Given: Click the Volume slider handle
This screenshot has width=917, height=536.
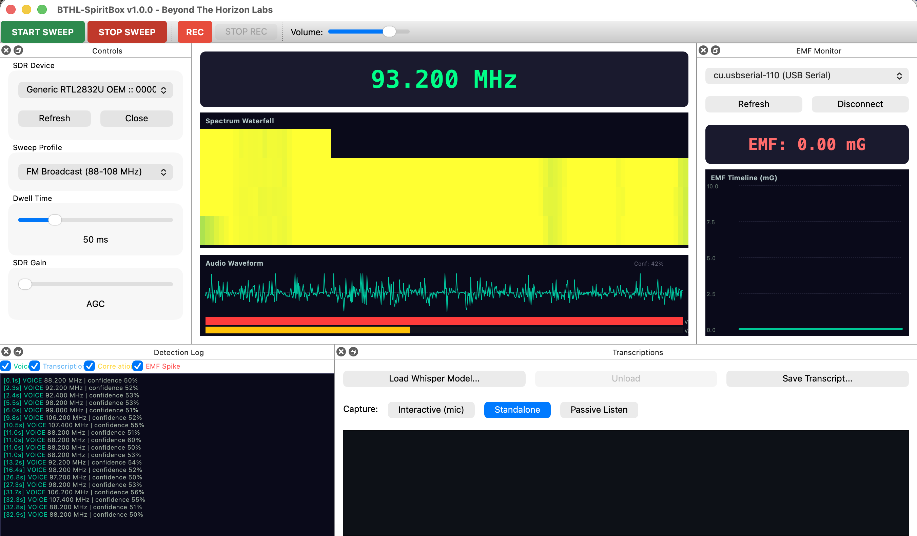Looking at the screenshot, I should coord(389,32).
